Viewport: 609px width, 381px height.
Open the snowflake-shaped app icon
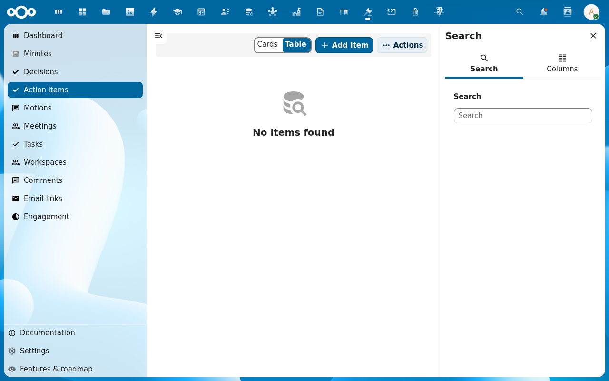(439, 12)
